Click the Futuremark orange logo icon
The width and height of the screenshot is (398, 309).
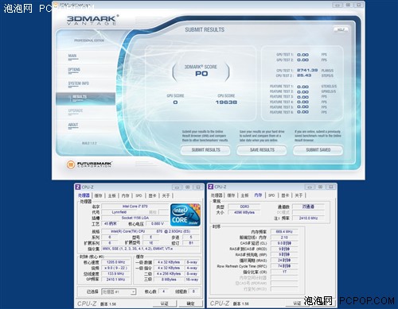point(71,164)
